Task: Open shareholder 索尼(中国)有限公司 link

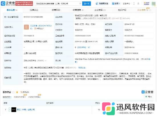Action: coord(26,110)
